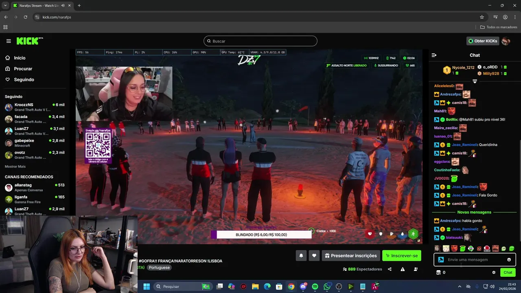Click the viewer moderation icon by report

pyautogui.click(x=416, y=269)
